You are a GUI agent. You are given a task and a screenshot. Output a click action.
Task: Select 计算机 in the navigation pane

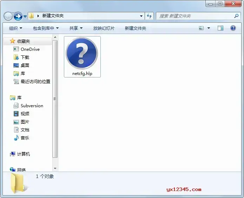coord(24,154)
